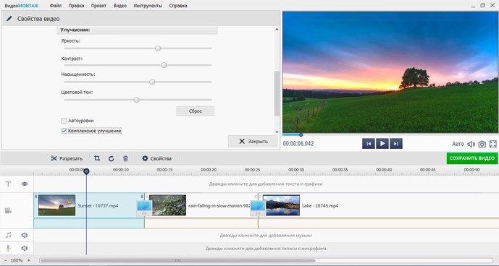Image resolution: width=499 pixels, height=266 pixels.
Task: Click the timeline horizontal scrollbar
Action: click(x=177, y=261)
